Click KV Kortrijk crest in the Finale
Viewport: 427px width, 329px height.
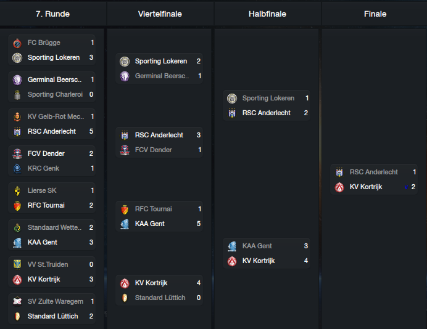339,187
